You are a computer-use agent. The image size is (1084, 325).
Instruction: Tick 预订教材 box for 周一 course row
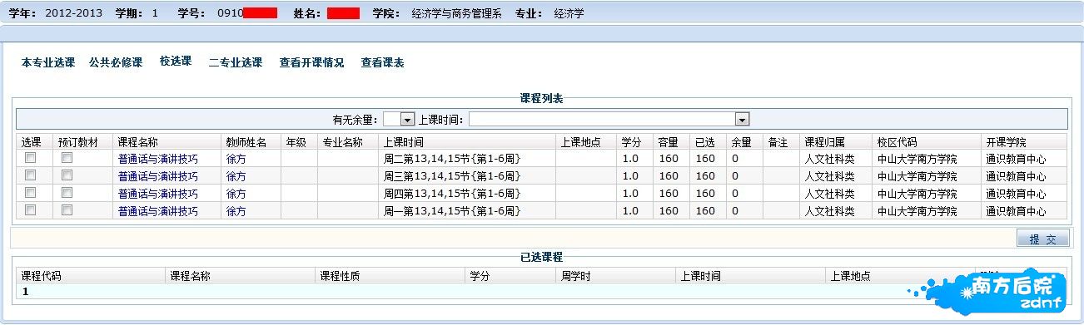[x=67, y=210]
